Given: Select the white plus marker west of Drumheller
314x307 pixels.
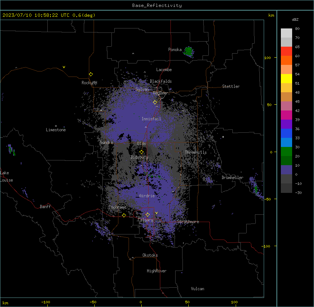Looking at the screenshot, I should tap(223, 137).
